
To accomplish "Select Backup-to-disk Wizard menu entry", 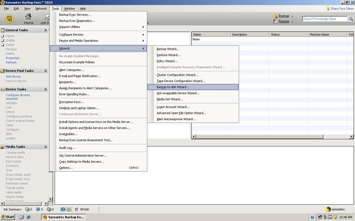I will (x=193, y=87).
